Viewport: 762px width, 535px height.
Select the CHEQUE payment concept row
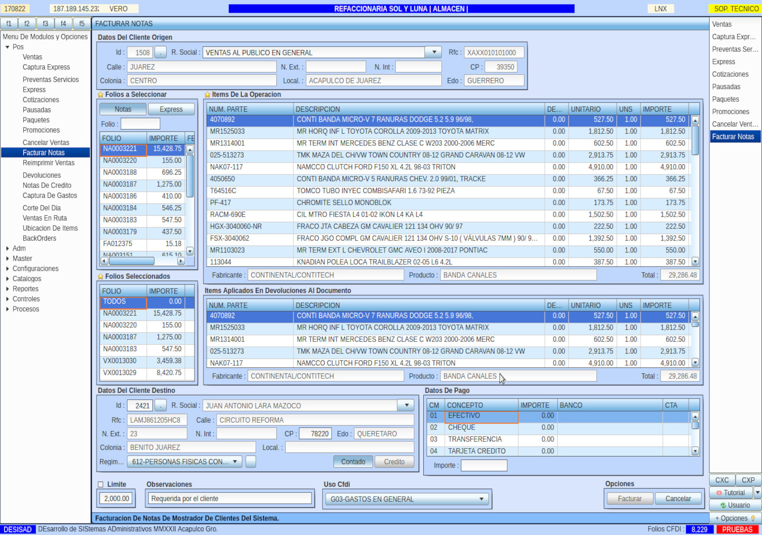pyautogui.click(x=558, y=427)
